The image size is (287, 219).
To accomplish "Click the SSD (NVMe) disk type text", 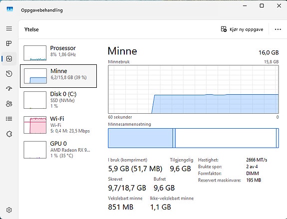I will click(x=62, y=100).
